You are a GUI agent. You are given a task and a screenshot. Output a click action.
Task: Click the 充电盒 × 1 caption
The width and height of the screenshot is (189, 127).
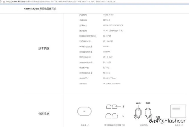[x=85, y=125]
